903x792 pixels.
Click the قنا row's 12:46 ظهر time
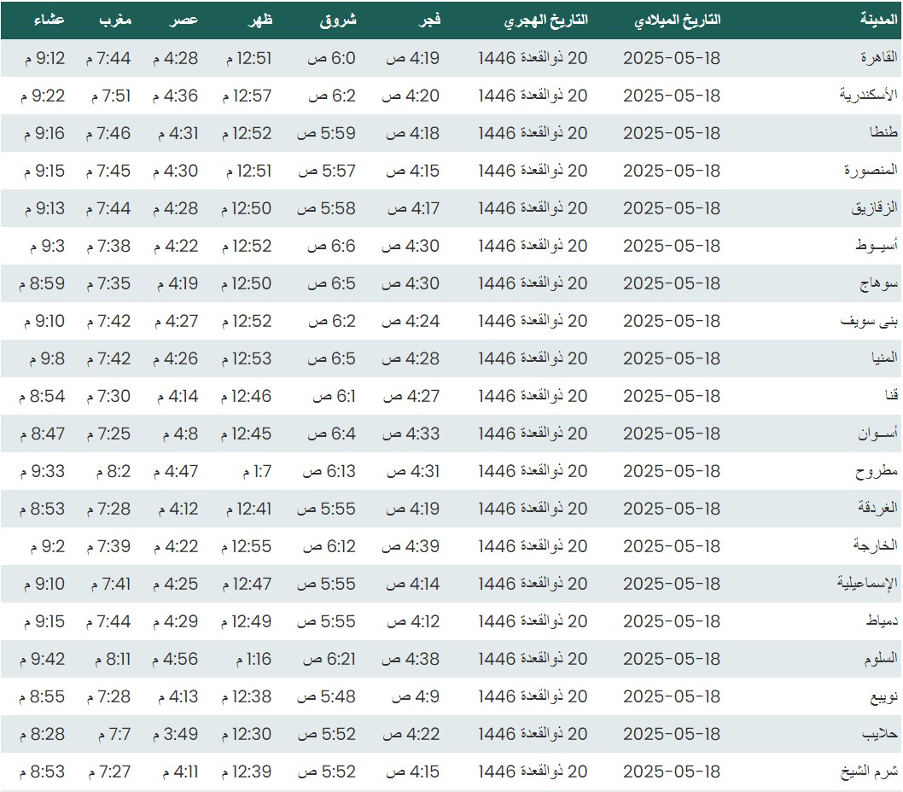click(x=248, y=396)
